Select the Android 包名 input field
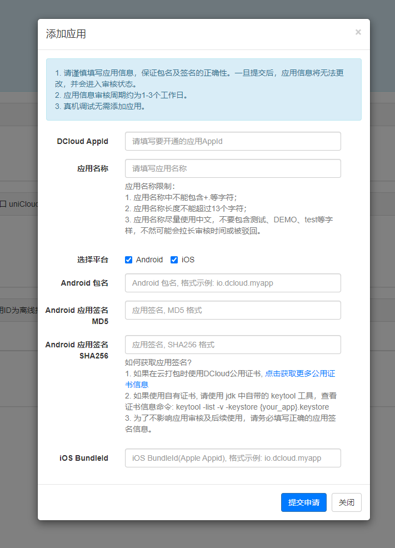 [x=233, y=283]
